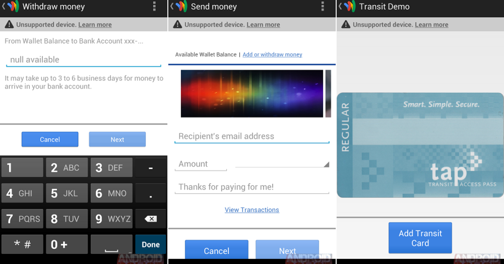Open overflow menu on Send money screen
Image resolution: width=504 pixels, height=264 pixels.
323,6
